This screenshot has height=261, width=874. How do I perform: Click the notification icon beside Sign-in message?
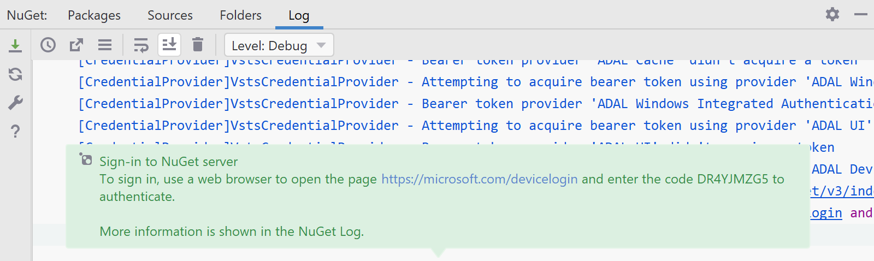(x=86, y=159)
